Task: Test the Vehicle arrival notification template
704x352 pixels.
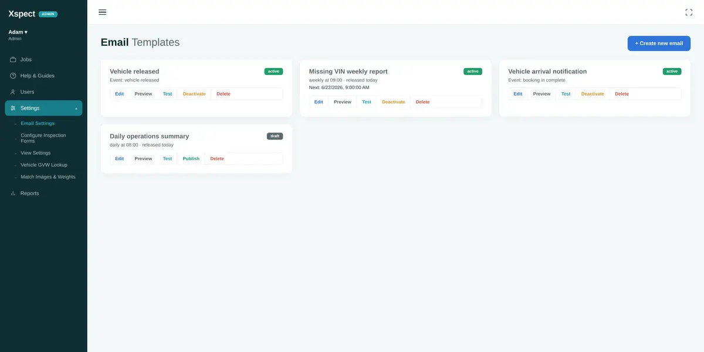Action: tap(566, 94)
